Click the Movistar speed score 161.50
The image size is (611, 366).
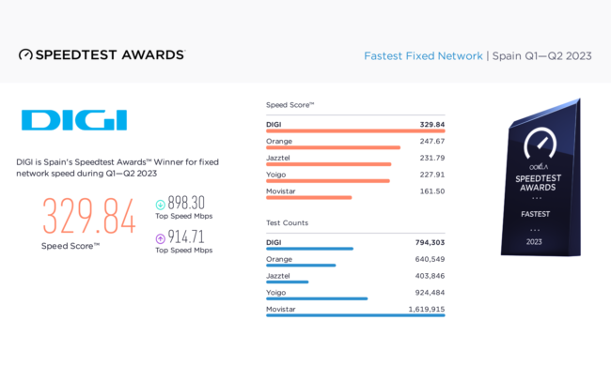tap(432, 191)
